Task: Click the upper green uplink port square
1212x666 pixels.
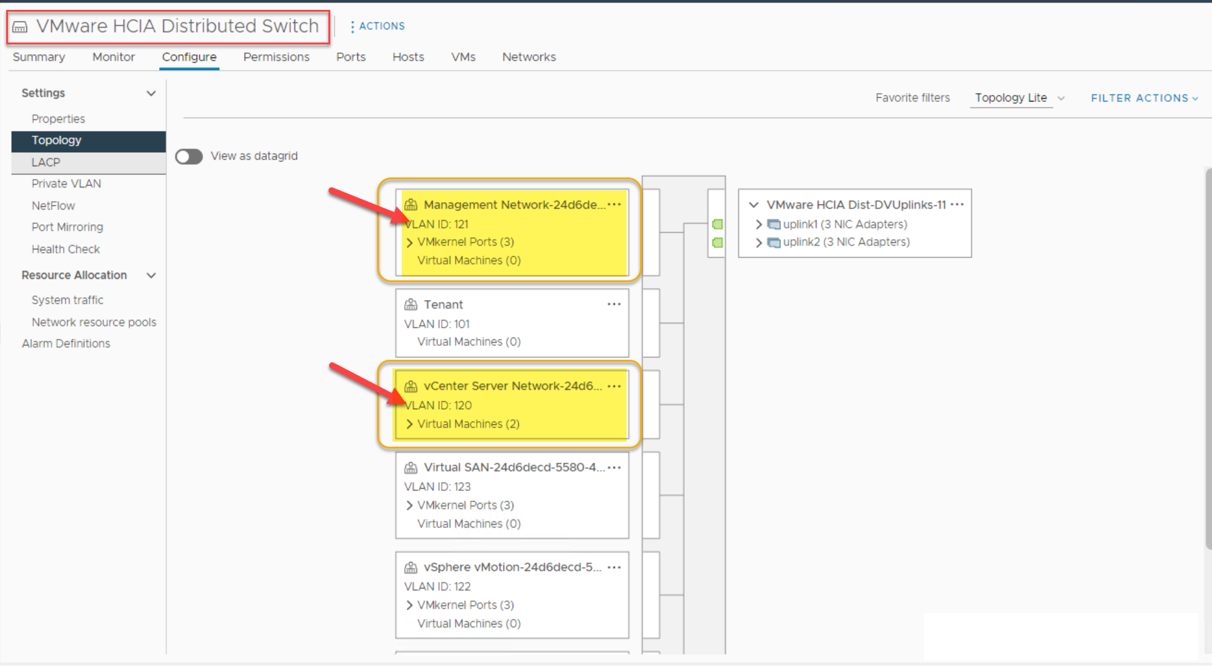Action: [717, 224]
